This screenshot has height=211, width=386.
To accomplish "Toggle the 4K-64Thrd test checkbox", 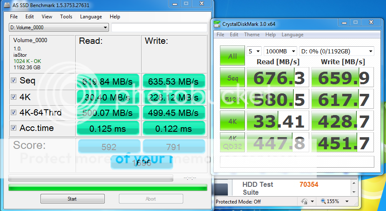I will pyautogui.click(x=13, y=113).
